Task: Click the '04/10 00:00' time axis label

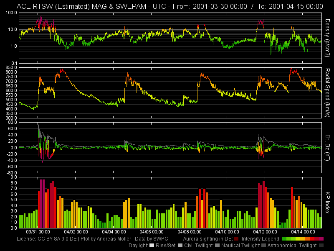Action: 227,232
